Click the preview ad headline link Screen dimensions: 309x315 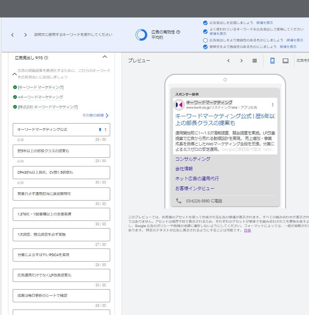225,120
